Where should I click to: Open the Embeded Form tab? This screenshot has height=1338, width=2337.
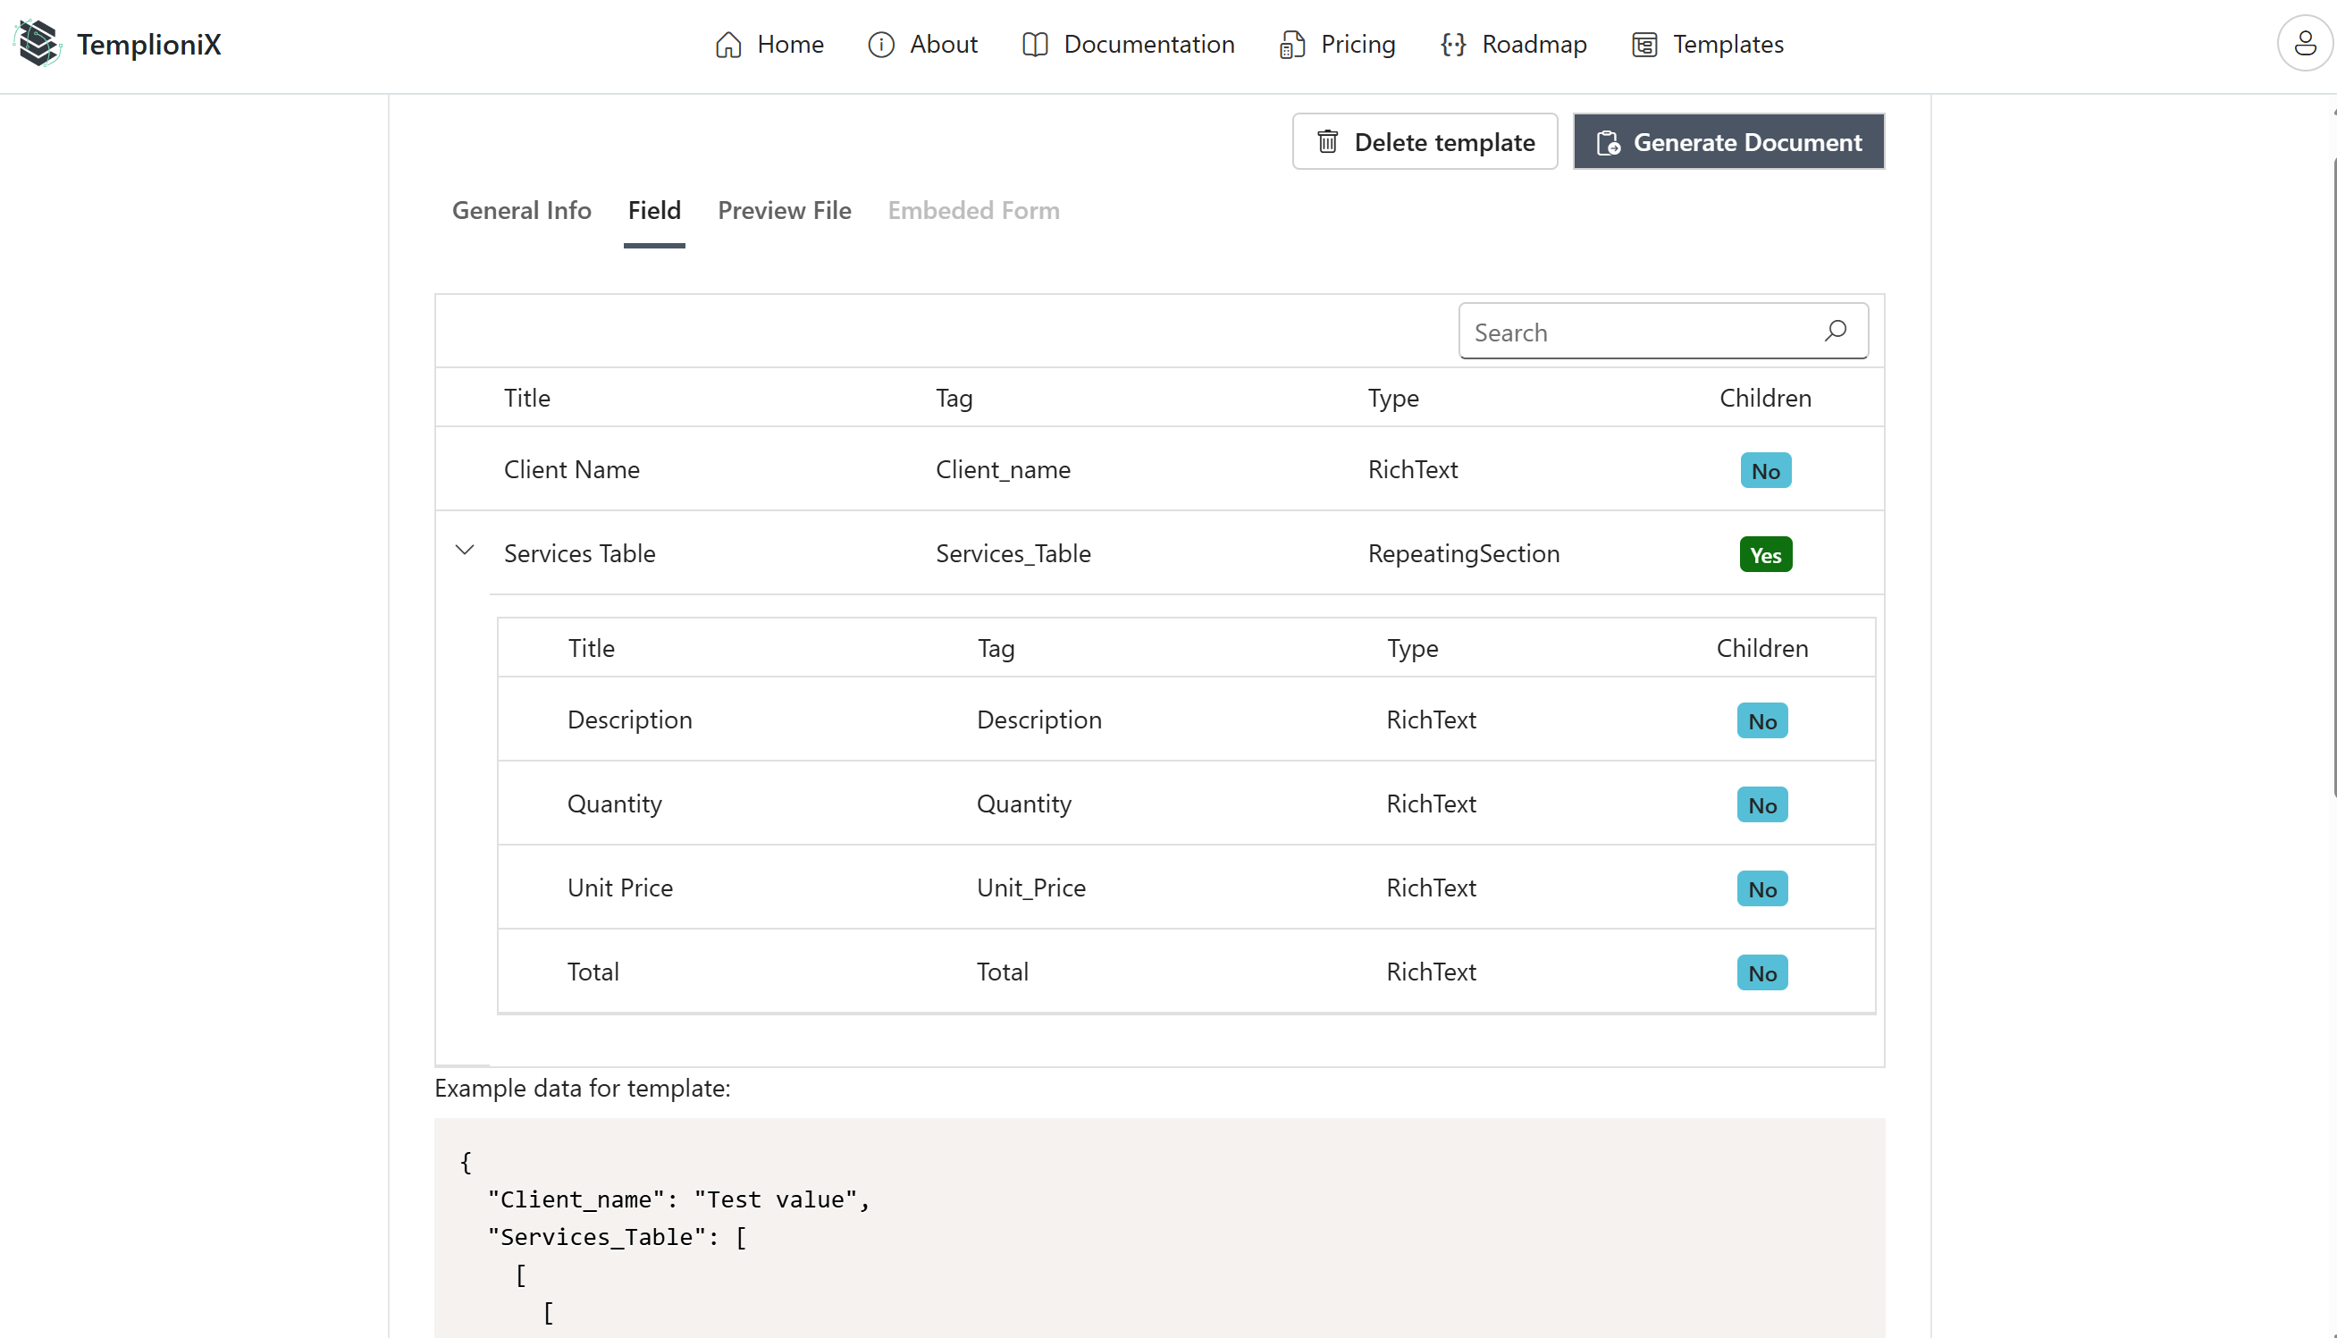point(973,210)
